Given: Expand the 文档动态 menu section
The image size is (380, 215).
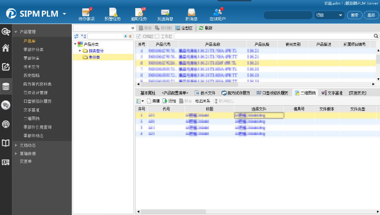Looking at the screenshot, I should point(16,145).
